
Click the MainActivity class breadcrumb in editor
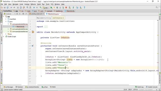click(44, 18)
